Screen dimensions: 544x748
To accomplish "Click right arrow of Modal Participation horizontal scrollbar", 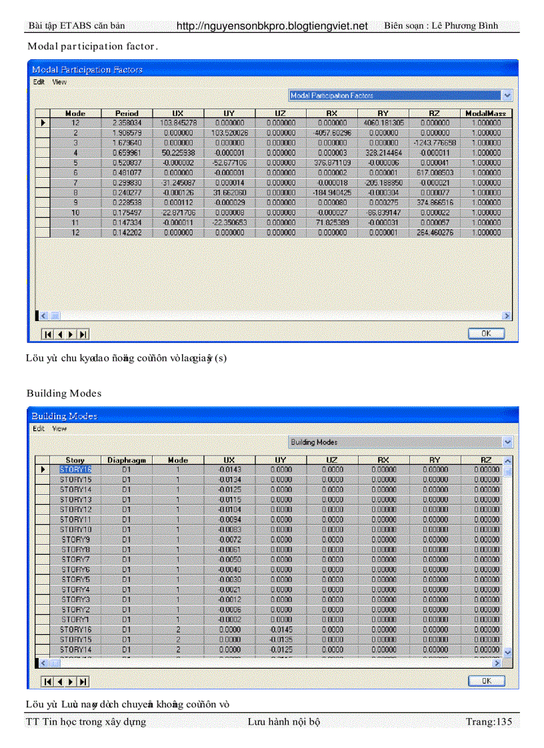I will click(506, 316).
